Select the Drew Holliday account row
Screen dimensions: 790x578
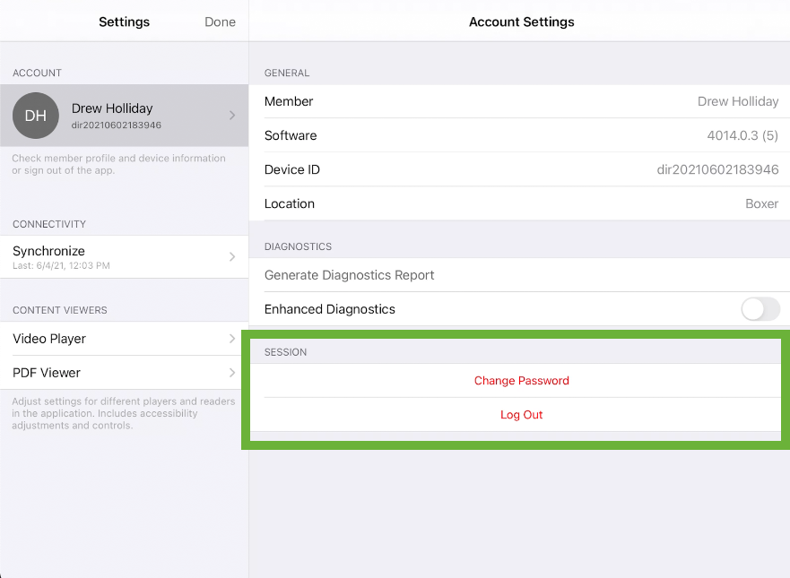tap(124, 116)
